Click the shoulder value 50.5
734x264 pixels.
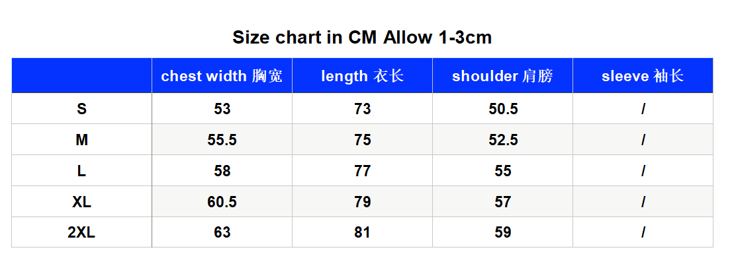coord(503,109)
